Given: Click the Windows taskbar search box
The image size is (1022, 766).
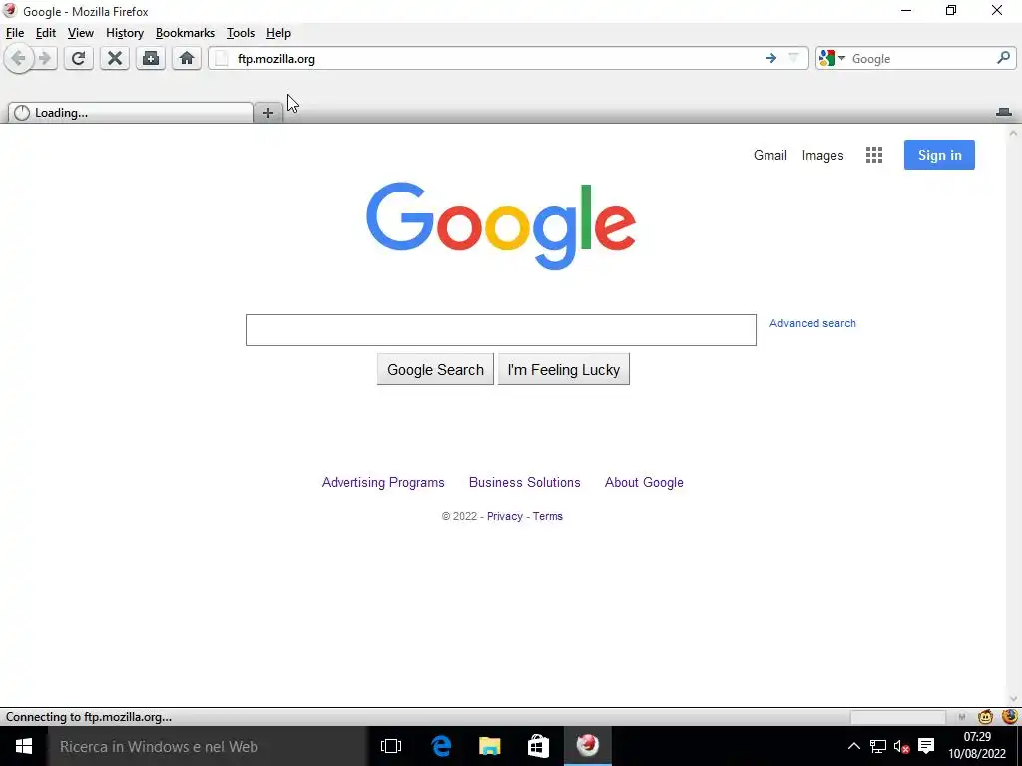Looking at the screenshot, I should pos(208,746).
